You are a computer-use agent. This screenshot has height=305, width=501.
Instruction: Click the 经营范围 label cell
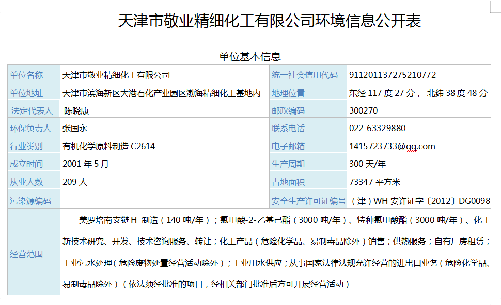(x=34, y=252)
